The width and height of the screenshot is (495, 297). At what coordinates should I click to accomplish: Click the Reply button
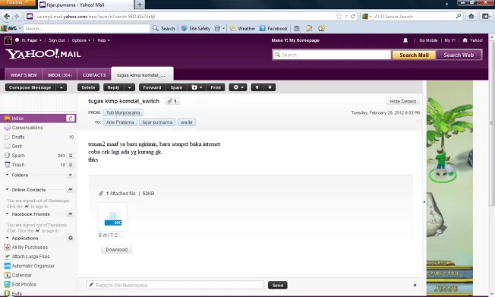point(114,87)
